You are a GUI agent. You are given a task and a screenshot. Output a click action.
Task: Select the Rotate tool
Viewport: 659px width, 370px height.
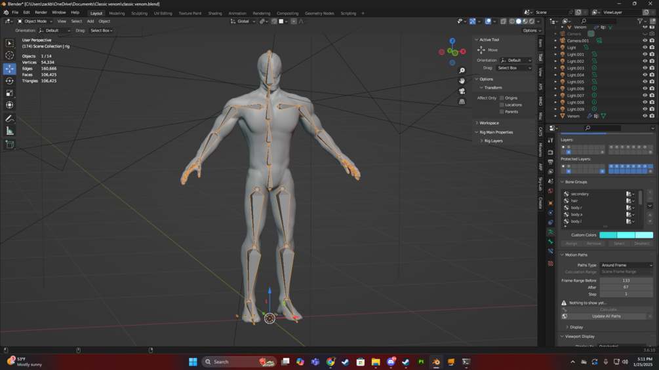[9, 81]
